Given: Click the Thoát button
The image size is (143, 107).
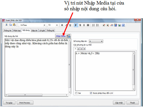Looking at the screenshot, I should [132, 103].
